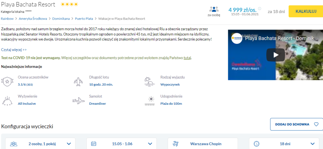Click the 4 999 zł/os. price
The image size is (323, 149).
pos(242,9)
